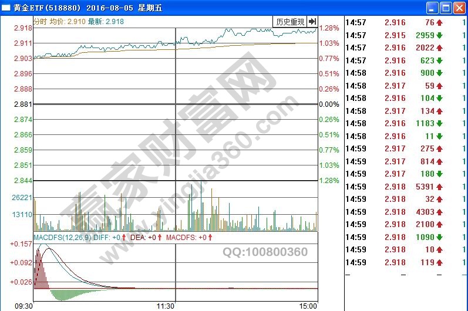Image resolution: width=468 pixels, height=311 pixels.
Task: Minimize the 黄金ETF window
Action: pyautogui.click(x=433, y=8)
